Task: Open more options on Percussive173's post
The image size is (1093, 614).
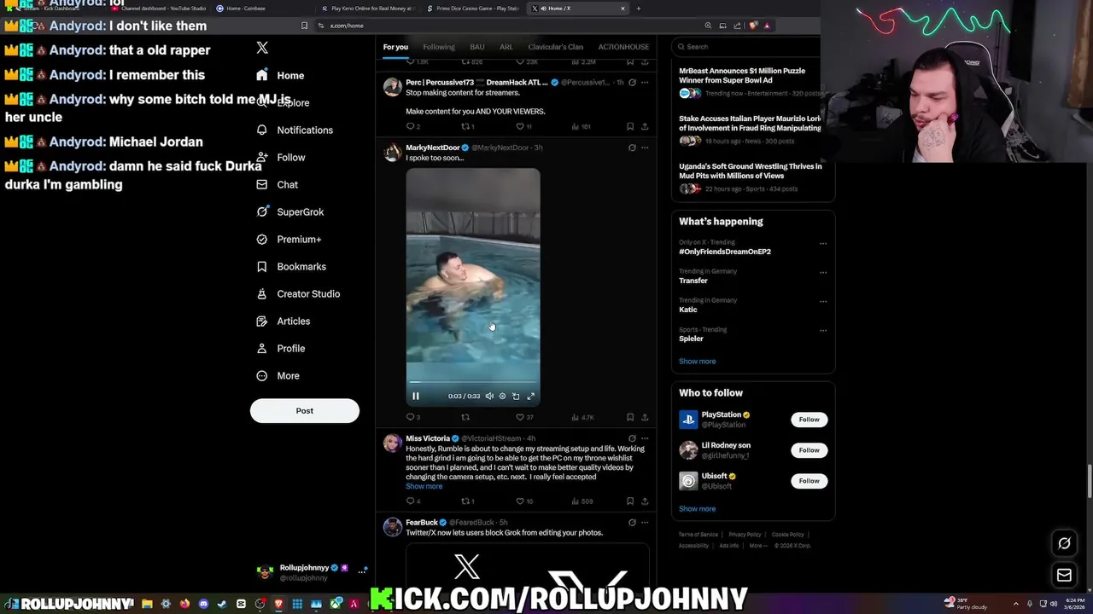Action: point(645,83)
